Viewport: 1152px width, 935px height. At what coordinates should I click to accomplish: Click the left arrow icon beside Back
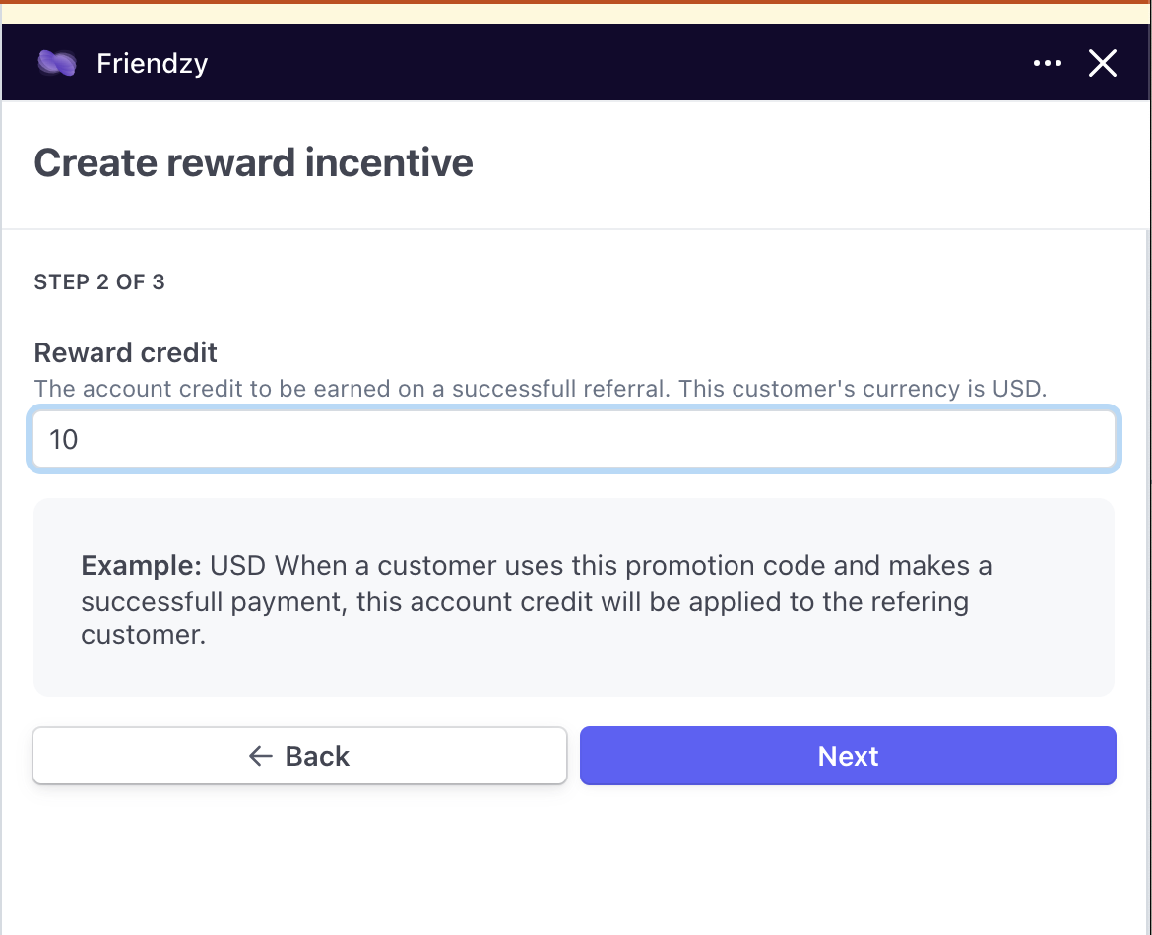point(260,756)
